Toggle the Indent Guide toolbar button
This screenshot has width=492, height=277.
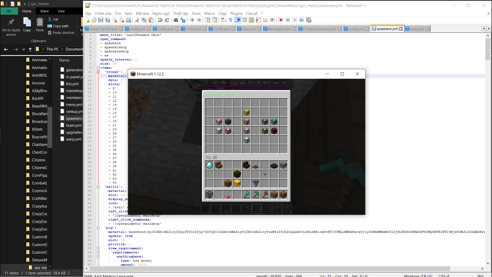click(238, 20)
